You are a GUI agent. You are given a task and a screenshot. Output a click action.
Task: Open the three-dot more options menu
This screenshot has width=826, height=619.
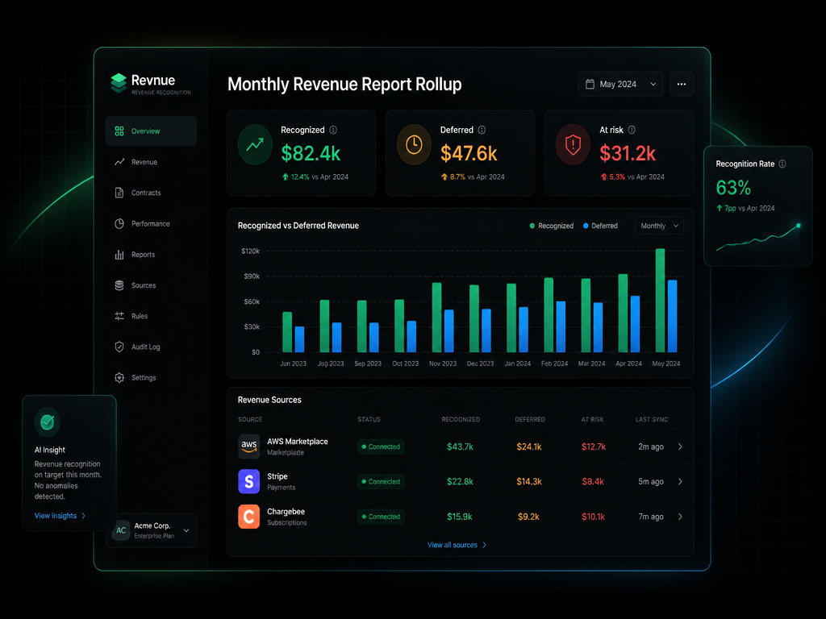pyautogui.click(x=682, y=84)
